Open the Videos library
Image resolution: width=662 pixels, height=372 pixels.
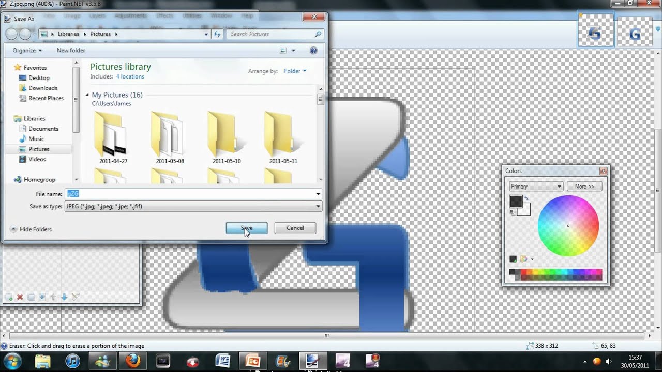point(37,159)
